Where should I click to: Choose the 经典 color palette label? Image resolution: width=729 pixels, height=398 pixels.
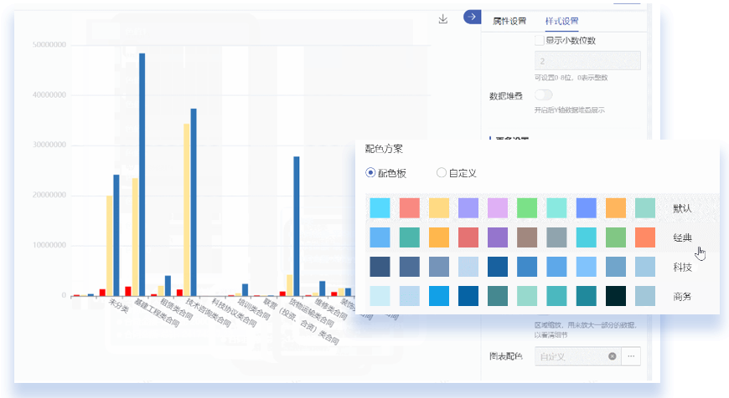(682, 237)
